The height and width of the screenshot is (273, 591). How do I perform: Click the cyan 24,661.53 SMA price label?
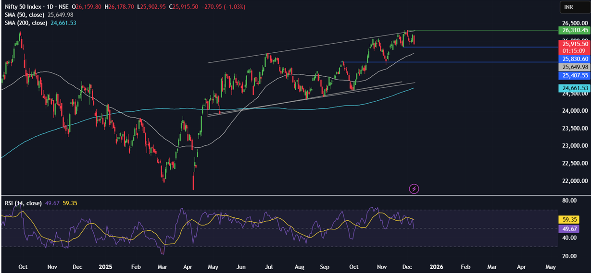pos(574,88)
